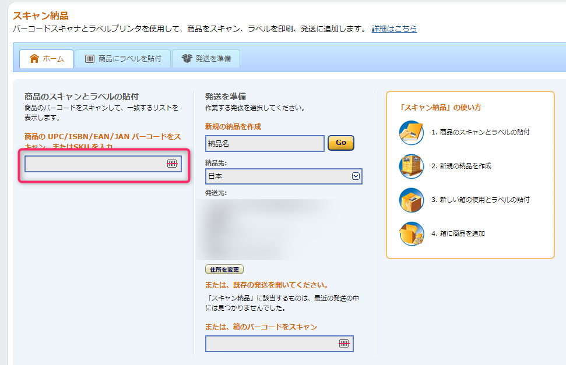Click the step 1 scan and label icon
Viewport: 566px width, 365px height.
[411, 133]
